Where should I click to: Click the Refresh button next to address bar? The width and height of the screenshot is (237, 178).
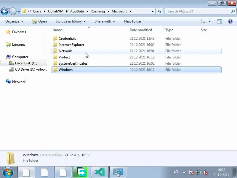coord(159,11)
